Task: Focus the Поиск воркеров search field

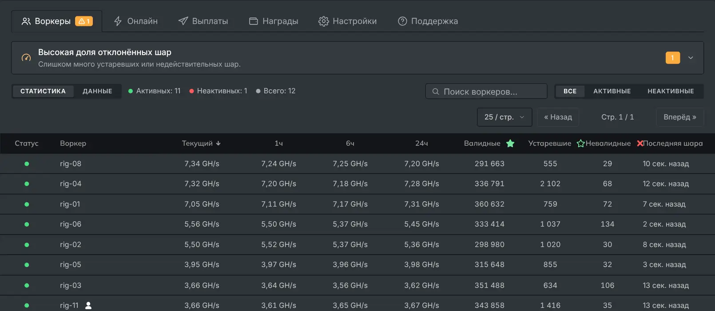Action: pyautogui.click(x=486, y=92)
